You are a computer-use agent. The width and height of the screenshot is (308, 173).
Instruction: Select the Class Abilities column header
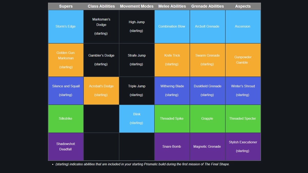tap(101, 6)
